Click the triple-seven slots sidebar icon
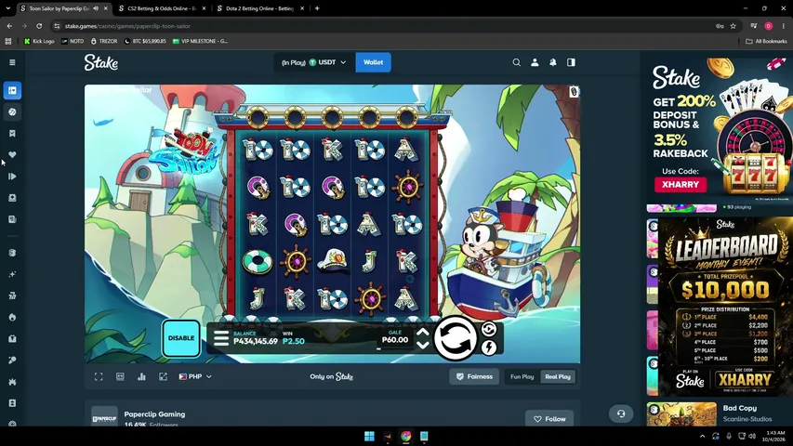The width and height of the screenshot is (793, 446). pyautogui.click(x=12, y=295)
